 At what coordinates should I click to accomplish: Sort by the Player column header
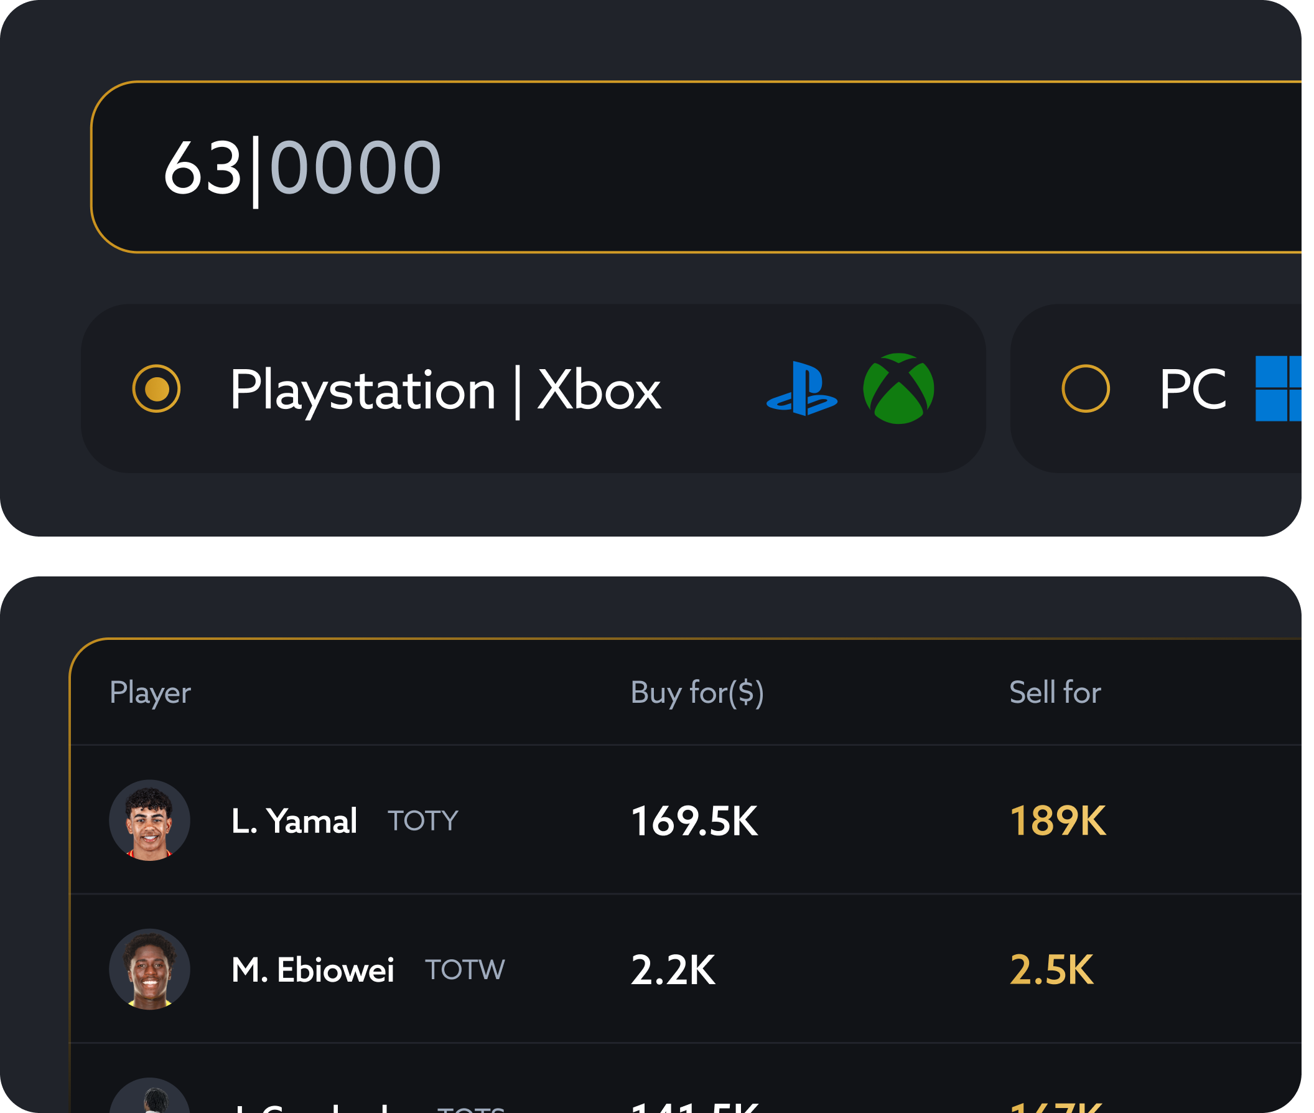pyautogui.click(x=150, y=693)
